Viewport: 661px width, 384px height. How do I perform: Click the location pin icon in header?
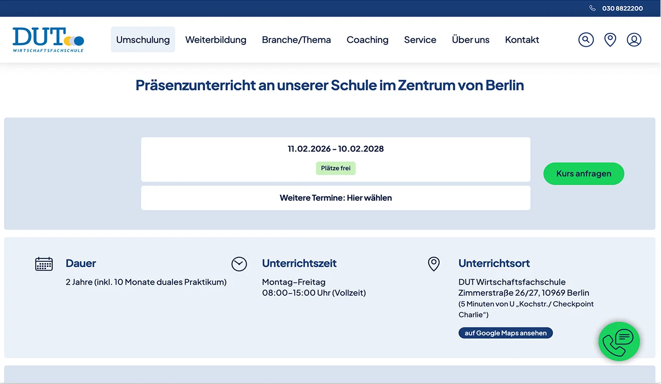(x=610, y=39)
